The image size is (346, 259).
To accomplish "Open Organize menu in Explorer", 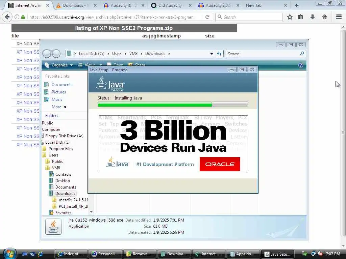I will (59, 65).
